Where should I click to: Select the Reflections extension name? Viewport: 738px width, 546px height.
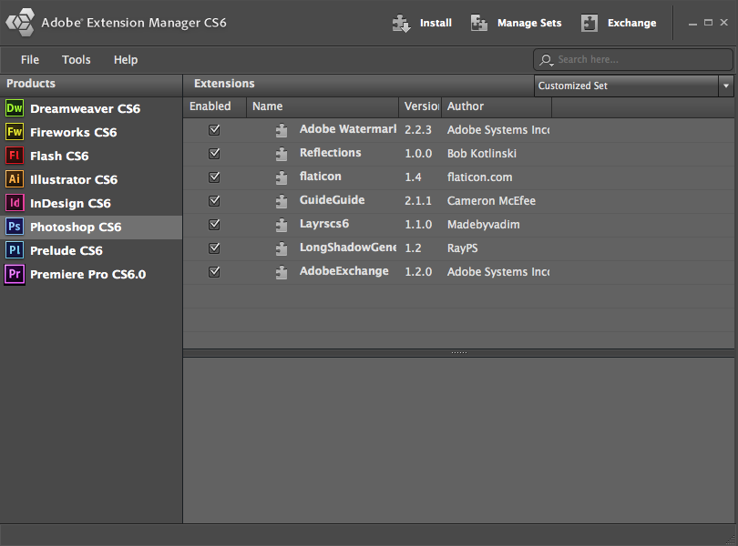(x=331, y=153)
